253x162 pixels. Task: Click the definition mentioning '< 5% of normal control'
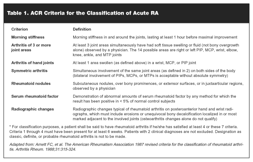pyautogui.click(x=154, y=99)
